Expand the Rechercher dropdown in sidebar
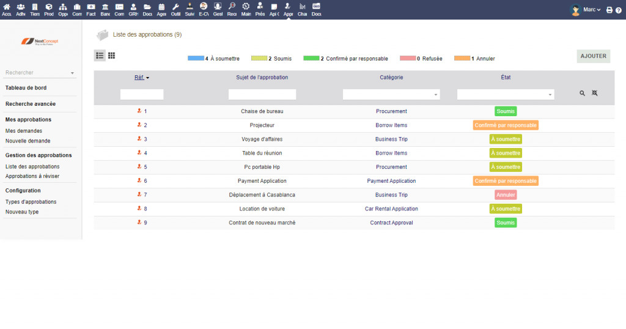Viewport: 626px width, 329px height. click(x=40, y=73)
